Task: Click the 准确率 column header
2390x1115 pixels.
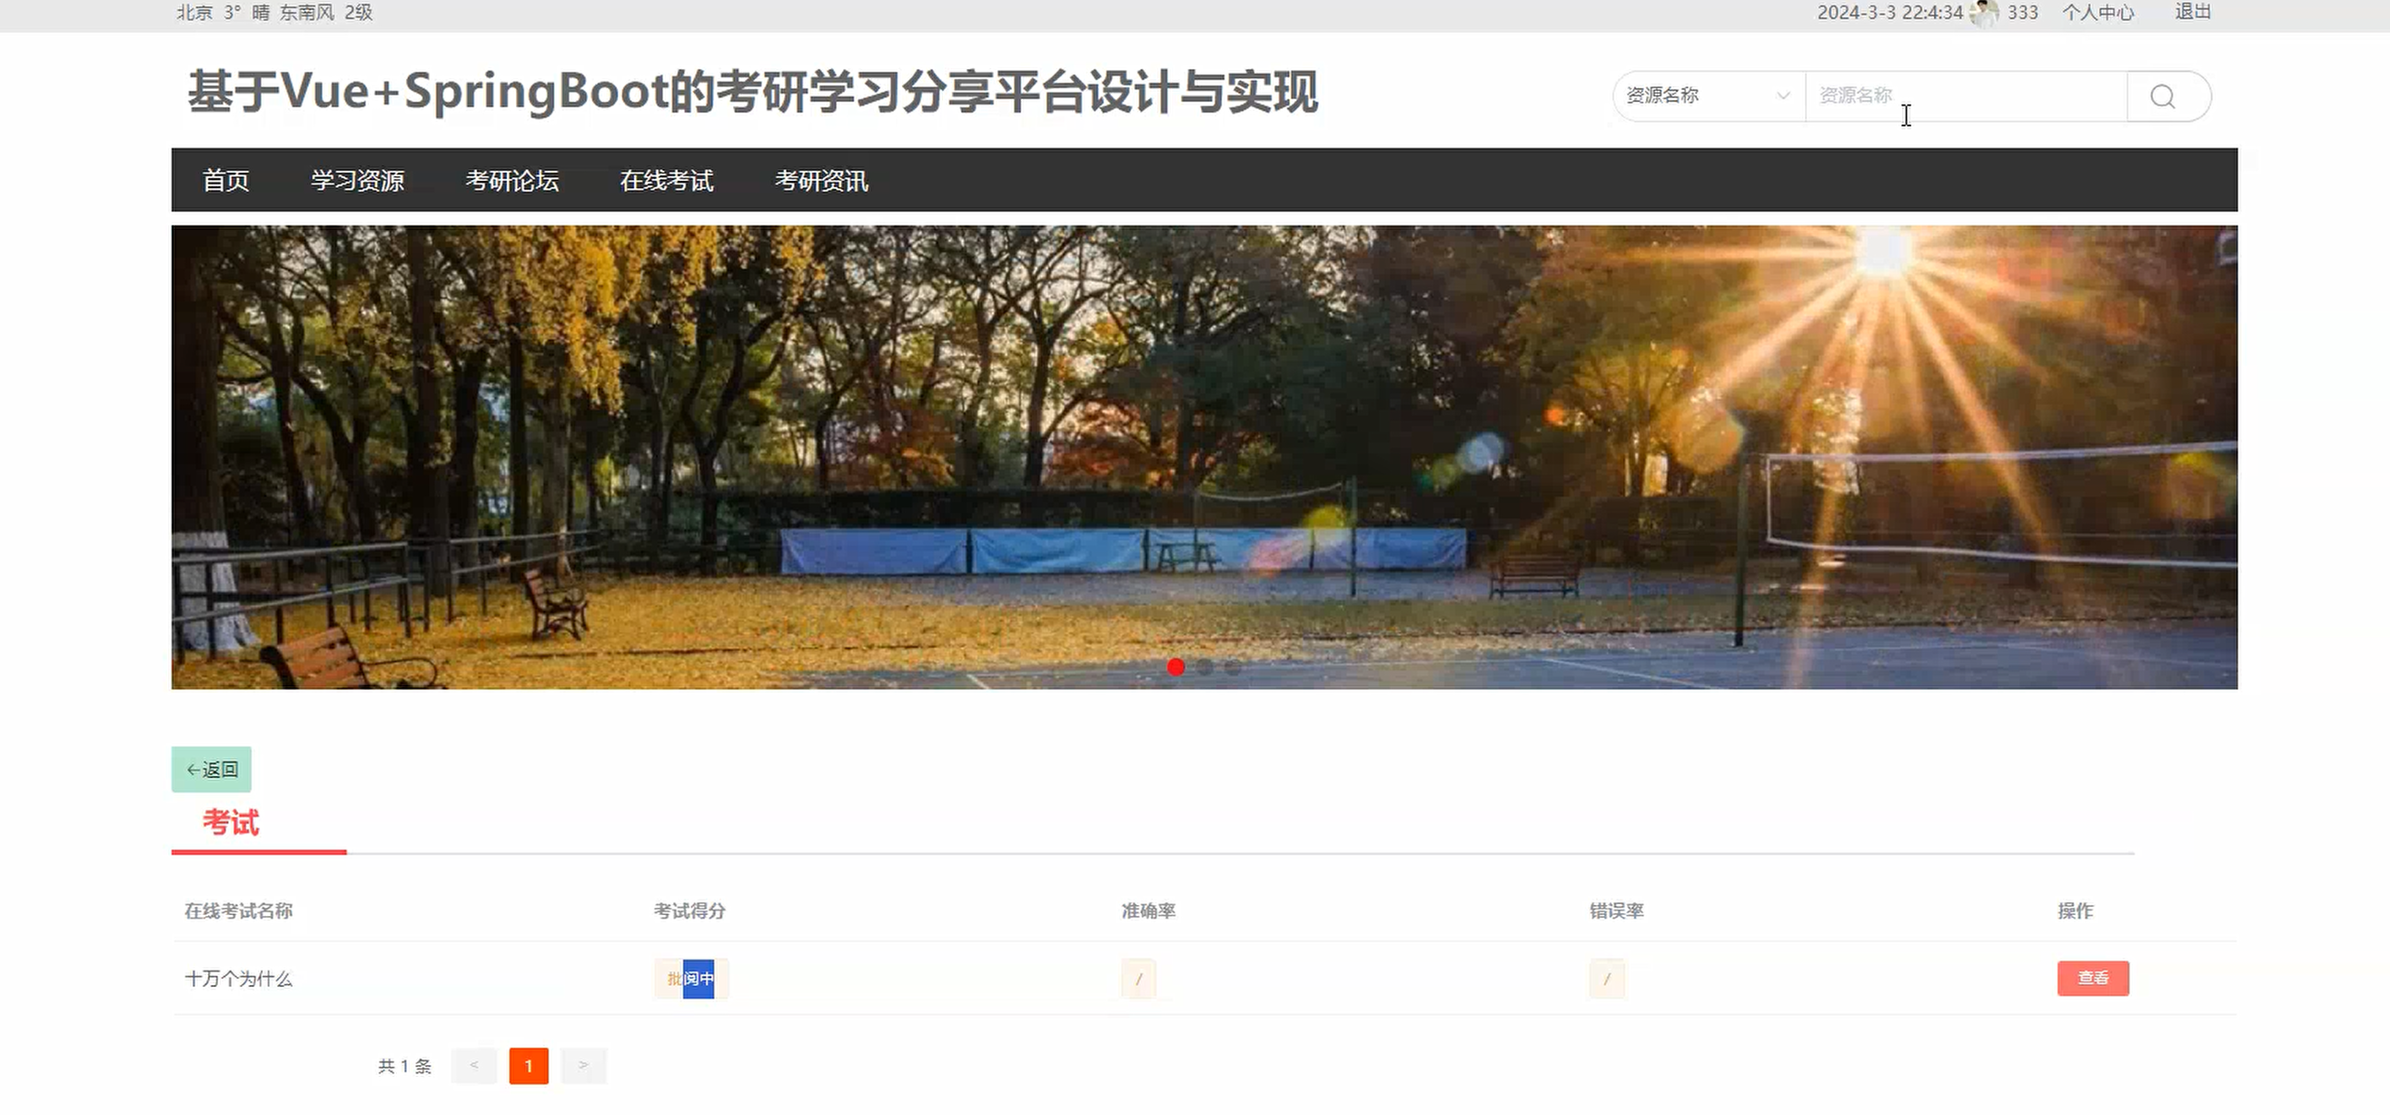Action: (x=1148, y=911)
